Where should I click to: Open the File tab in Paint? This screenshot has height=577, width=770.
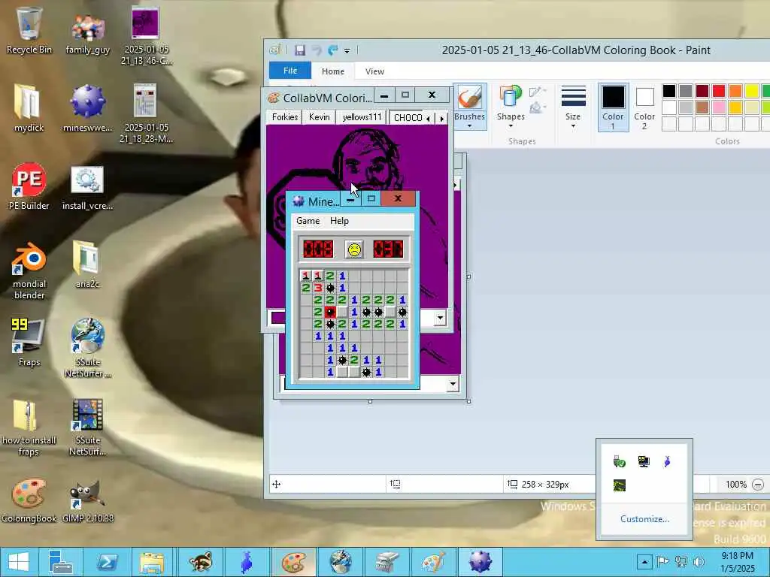[290, 71]
